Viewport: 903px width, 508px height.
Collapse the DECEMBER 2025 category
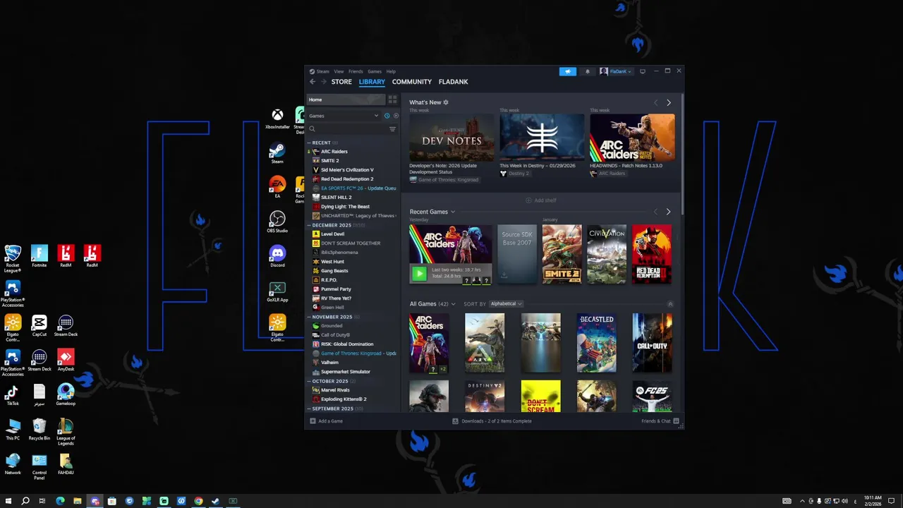[308, 225]
